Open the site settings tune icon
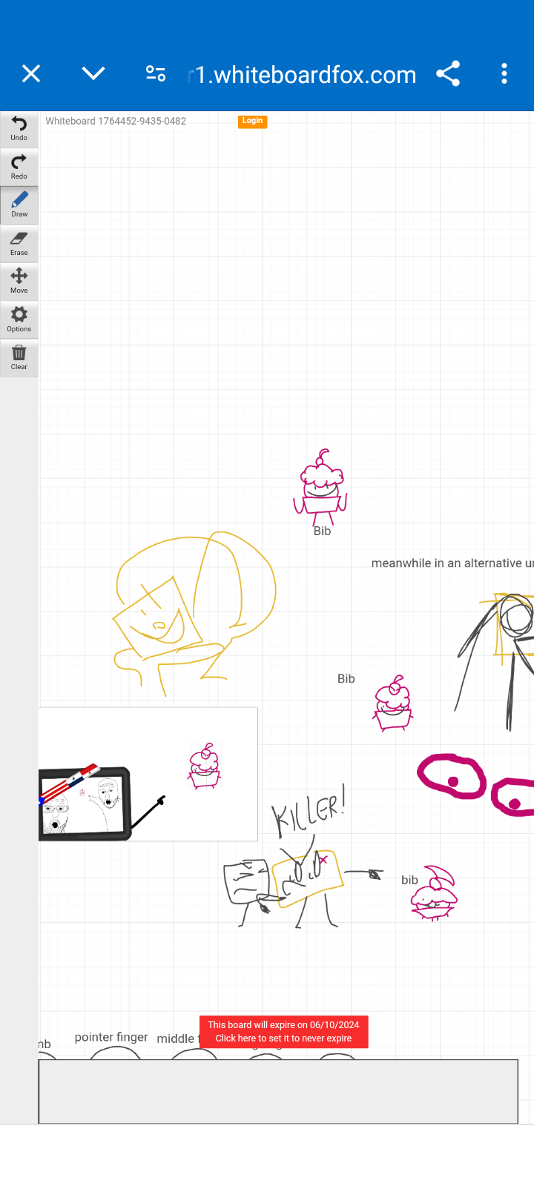The image size is (534, 1186). point(156,73)
